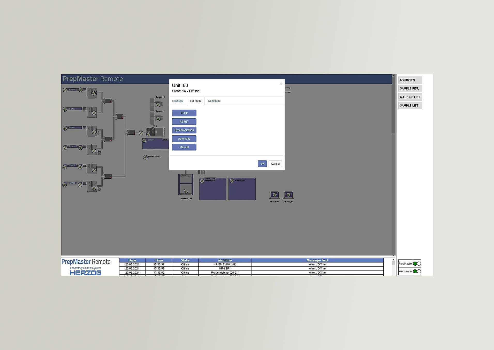
Task: Click the Message-Text column header
Action: click(x=317, y=260)
